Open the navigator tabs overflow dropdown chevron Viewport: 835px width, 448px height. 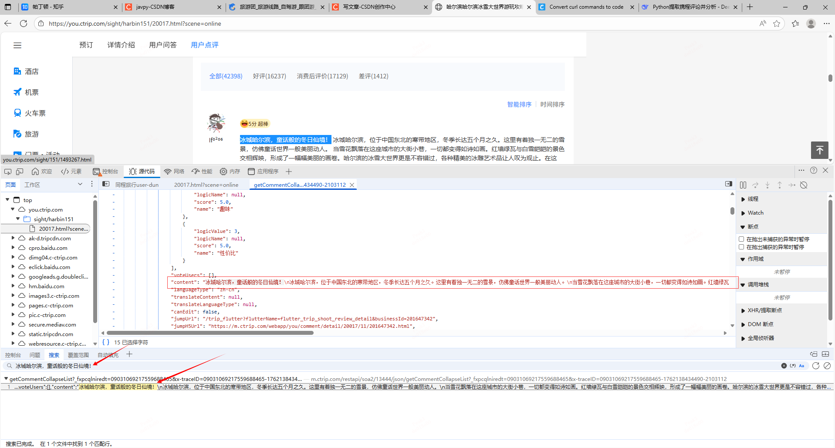80,184
